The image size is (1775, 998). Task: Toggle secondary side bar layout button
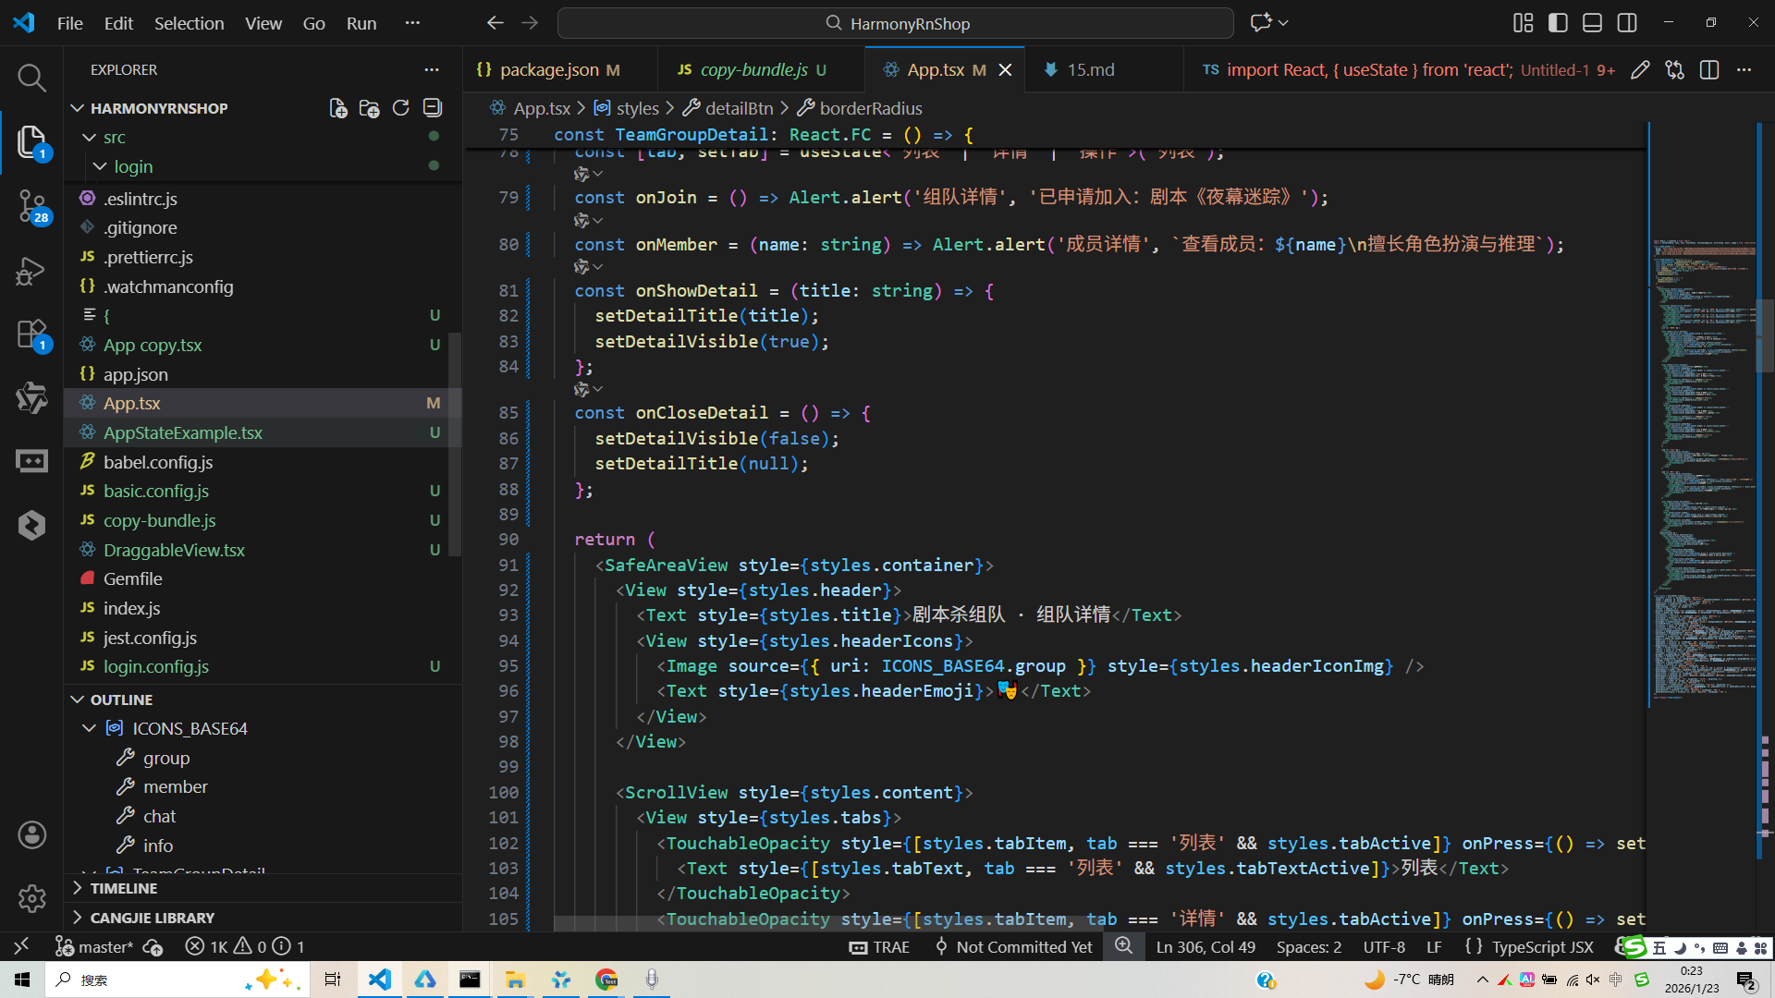[x=1627, y=23]
